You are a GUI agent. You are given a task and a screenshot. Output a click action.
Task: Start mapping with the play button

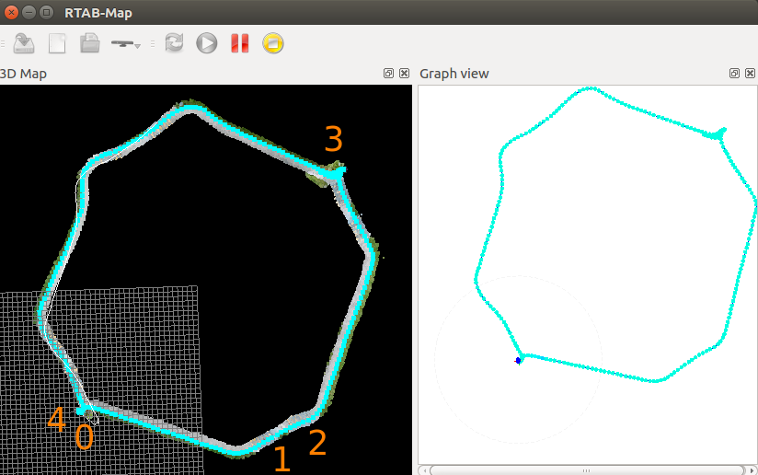coord(207,43)
